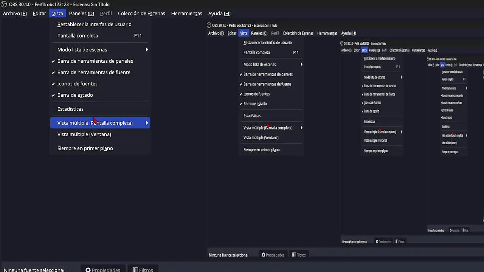
Task: Choose Vista múltiple (Ventana) in the main menu
Action: click(x=84, y=134)
